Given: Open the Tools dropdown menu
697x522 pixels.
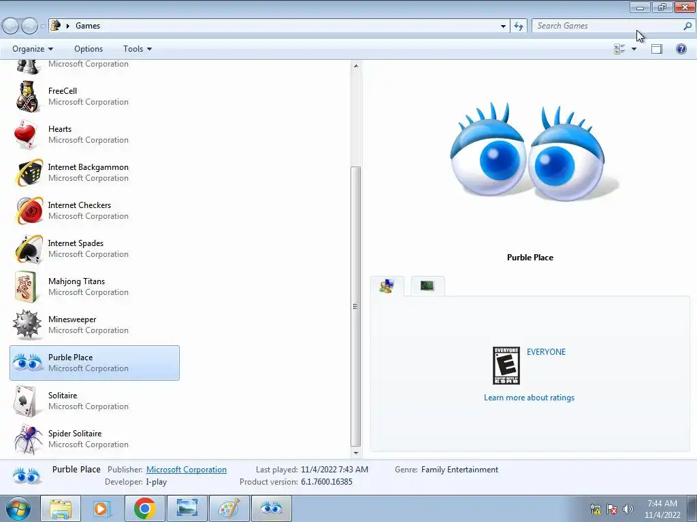Looking at the screenshot, I should point(137,49).
